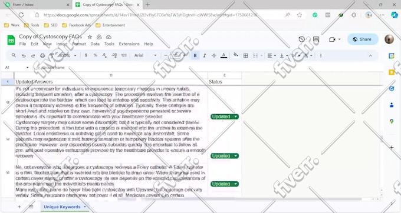Open borders tool
The width and height of the screenshot is (401, 213).
coord(245,56)
